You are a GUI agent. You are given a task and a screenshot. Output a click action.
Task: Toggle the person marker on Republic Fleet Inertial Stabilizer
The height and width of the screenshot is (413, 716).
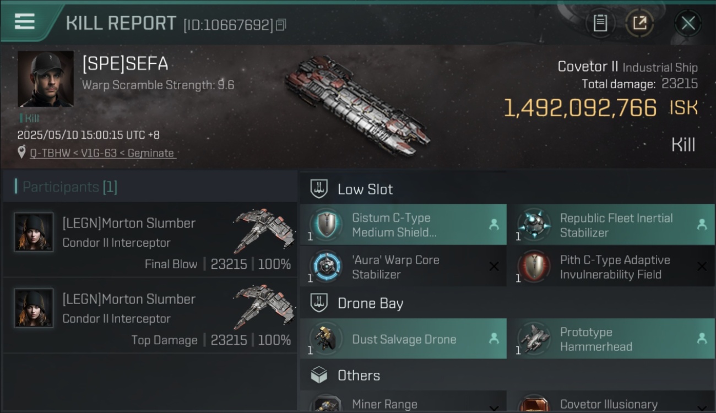(x=702, y=225)
